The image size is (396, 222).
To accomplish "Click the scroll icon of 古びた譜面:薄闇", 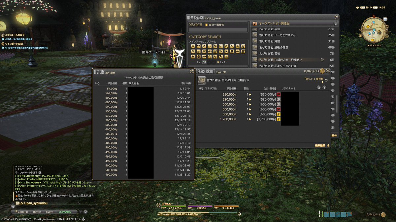I will pyautogui.click(x=255, y=41).
